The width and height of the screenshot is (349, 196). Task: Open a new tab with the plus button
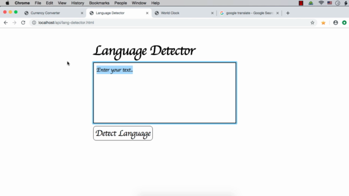[288, 13]
